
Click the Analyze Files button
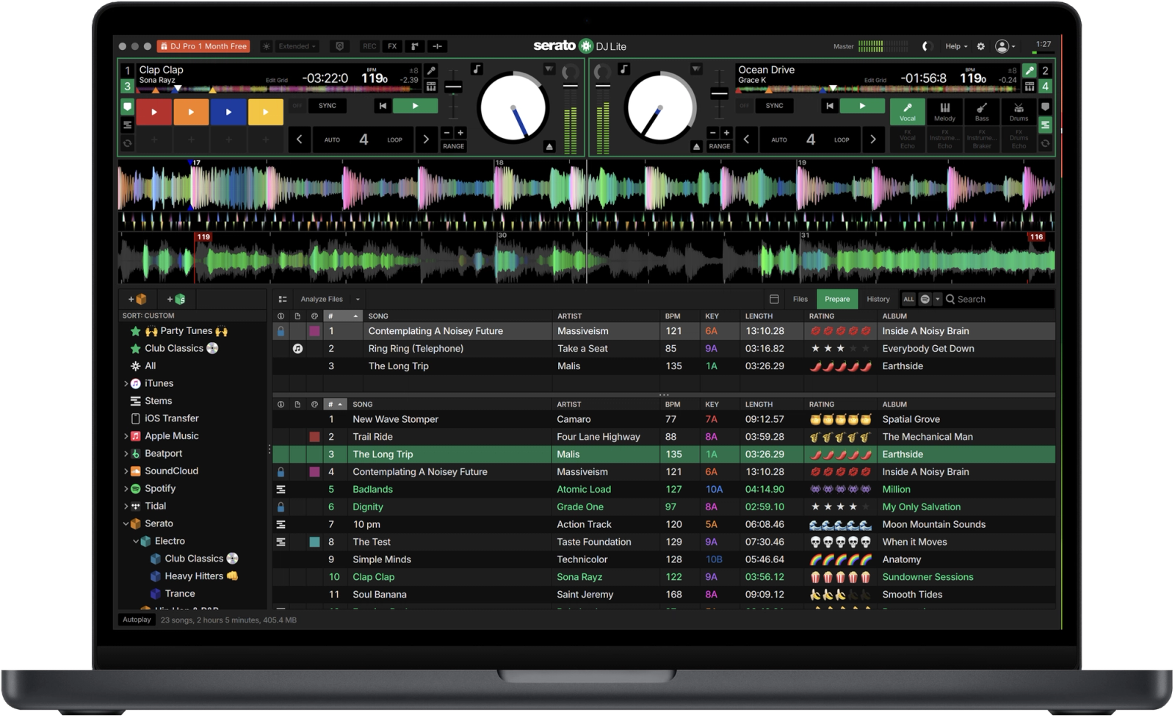[x=322, y=299]
